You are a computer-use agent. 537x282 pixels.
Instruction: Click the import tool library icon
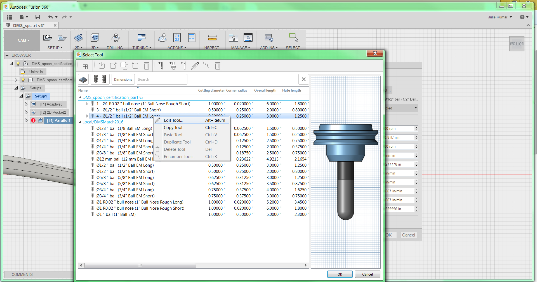point(102,66)
